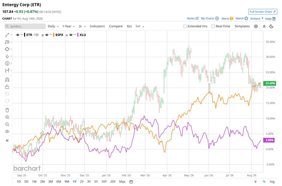This screenshot has width=282, height=186.
Task: Collapse the chart toolbar with the double caret
Action: (x=264, y=26)
